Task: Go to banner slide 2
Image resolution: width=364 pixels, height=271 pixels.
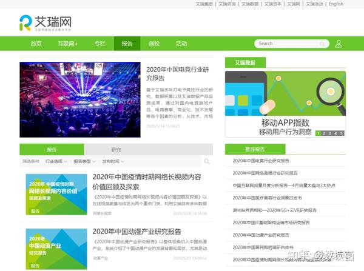Action: pos(324,133)
